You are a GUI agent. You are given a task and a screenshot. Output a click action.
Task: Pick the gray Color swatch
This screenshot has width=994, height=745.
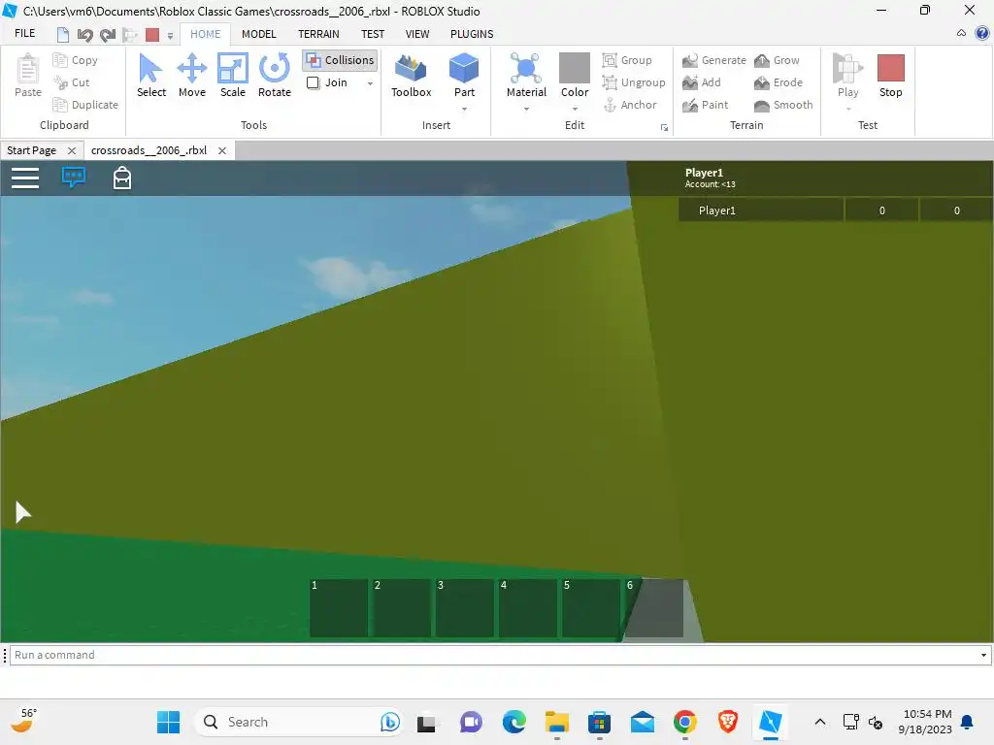[575, 68]
